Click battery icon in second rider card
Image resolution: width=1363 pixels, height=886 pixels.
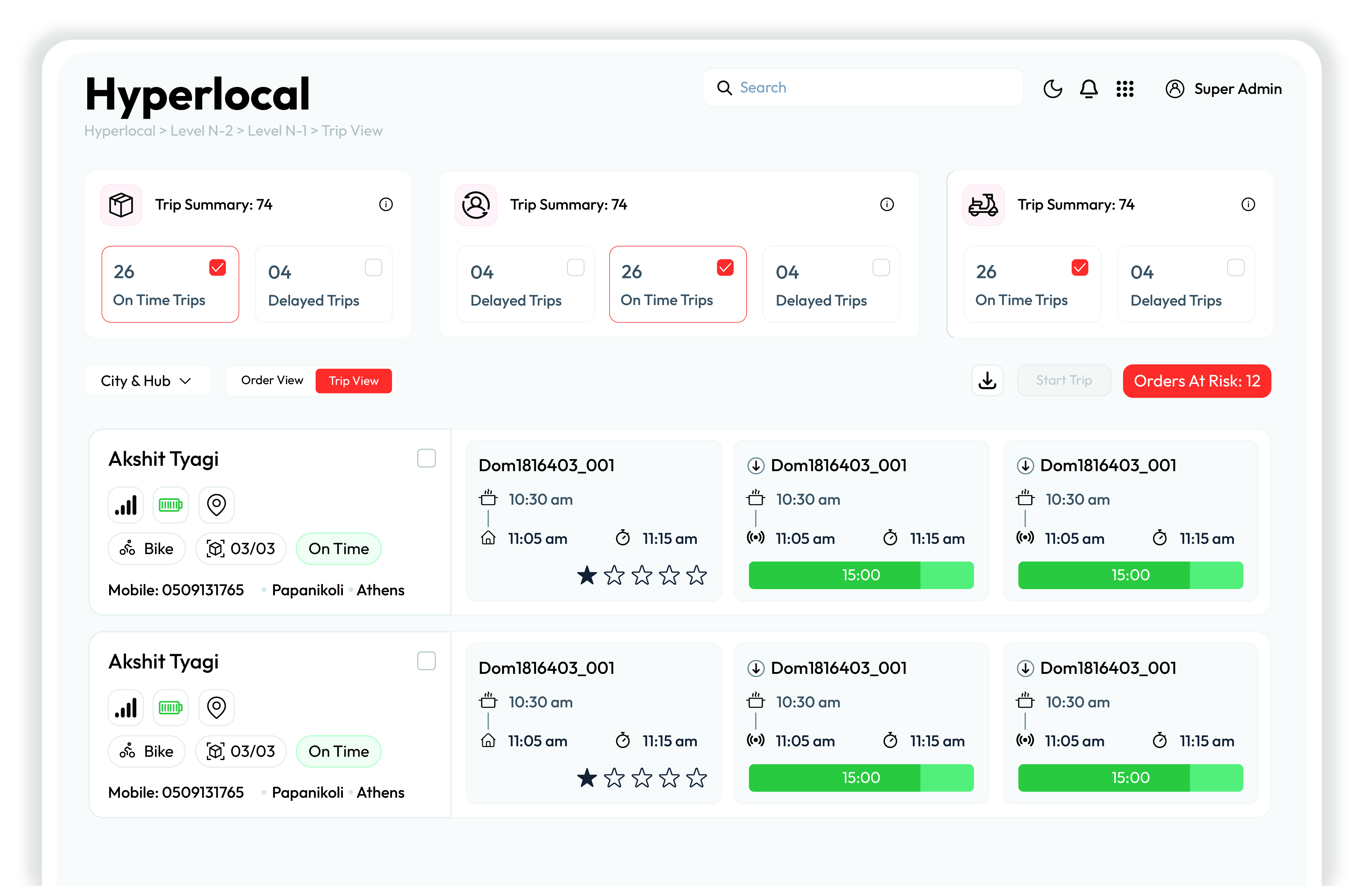(171, 708)
